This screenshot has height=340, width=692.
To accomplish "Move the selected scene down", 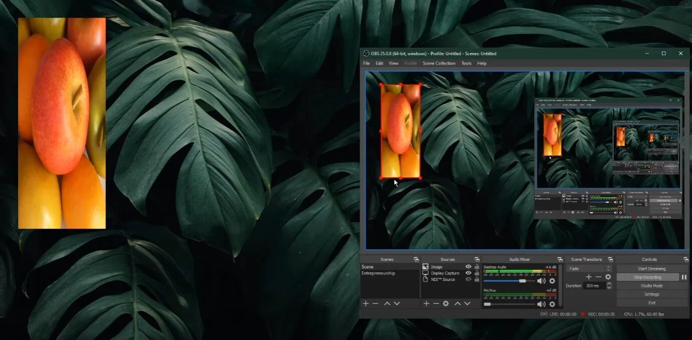I will pos(397,303).
